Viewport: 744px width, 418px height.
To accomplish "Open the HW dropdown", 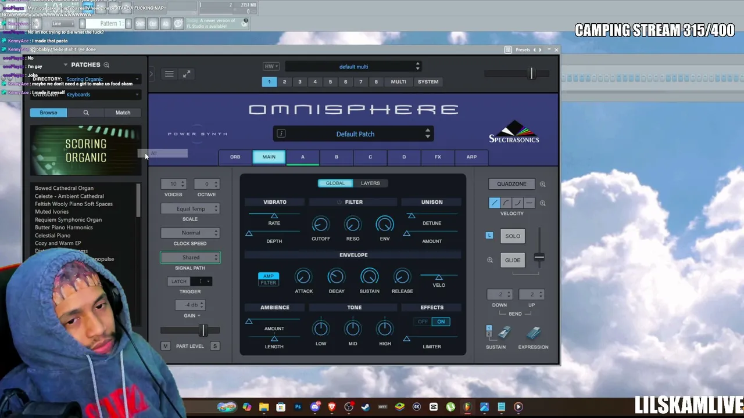I will coord(271,67).
